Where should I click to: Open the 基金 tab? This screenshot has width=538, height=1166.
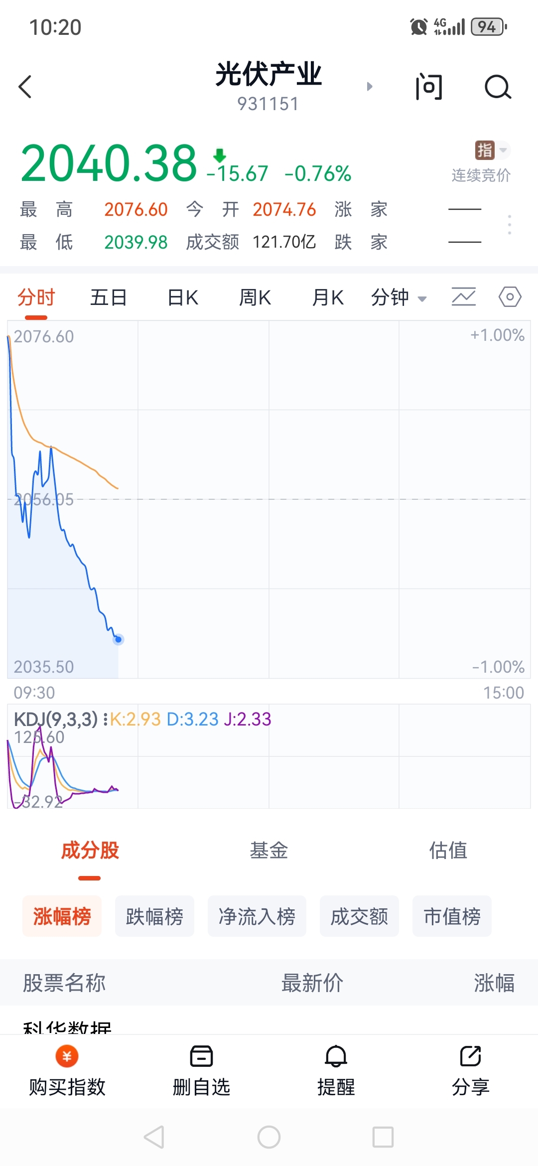point(269,850)
